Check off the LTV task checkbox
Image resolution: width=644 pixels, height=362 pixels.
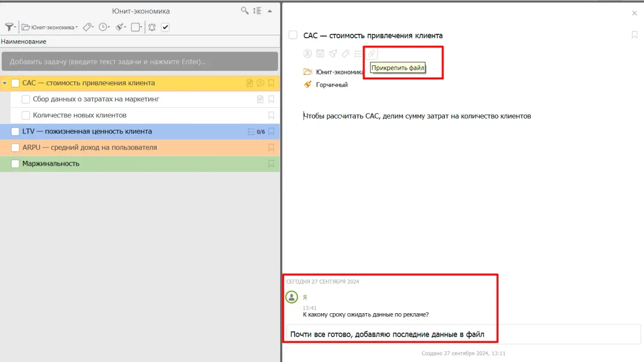tap(15, 131)
